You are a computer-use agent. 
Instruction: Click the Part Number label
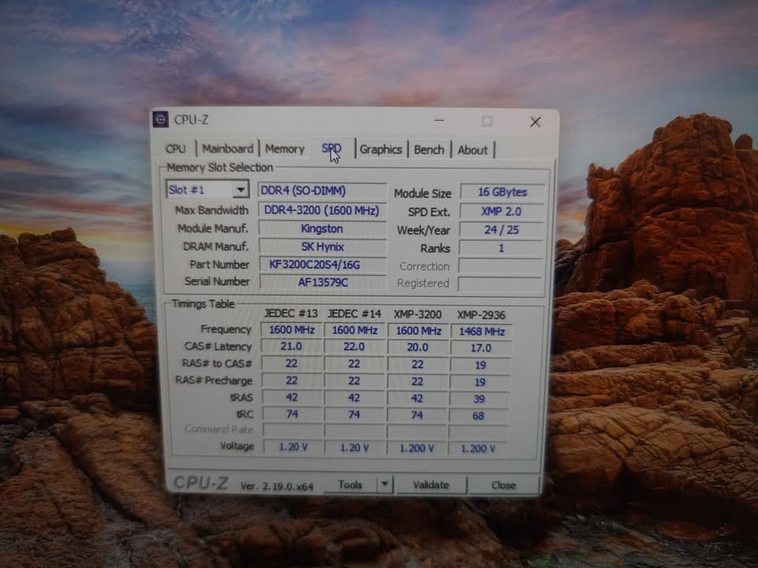[220, 264]
